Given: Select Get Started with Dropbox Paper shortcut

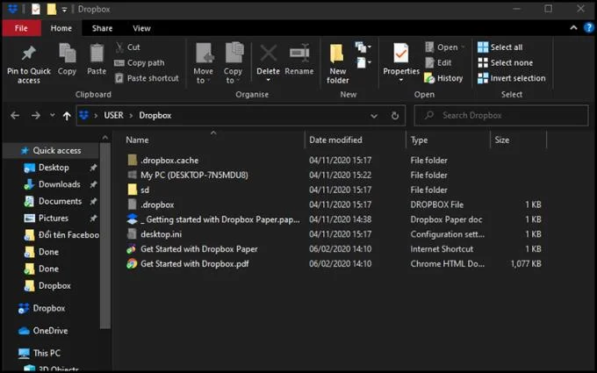Looking at the screenshot, I should point(192,249).
